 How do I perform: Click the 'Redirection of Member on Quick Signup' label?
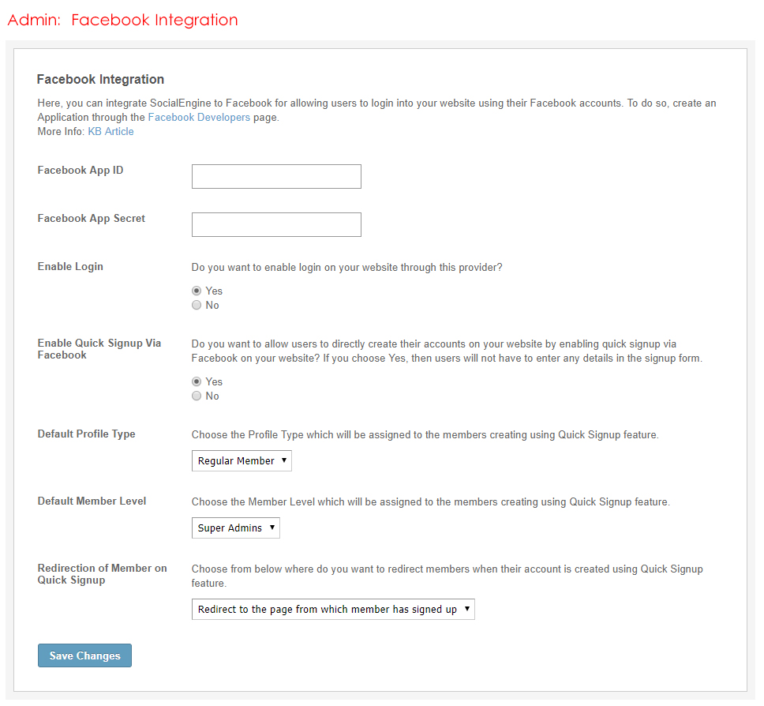[x=102, y=574]
